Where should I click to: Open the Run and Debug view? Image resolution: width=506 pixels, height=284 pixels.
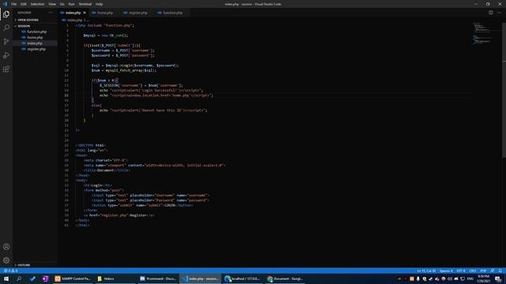tap(6, 55)
